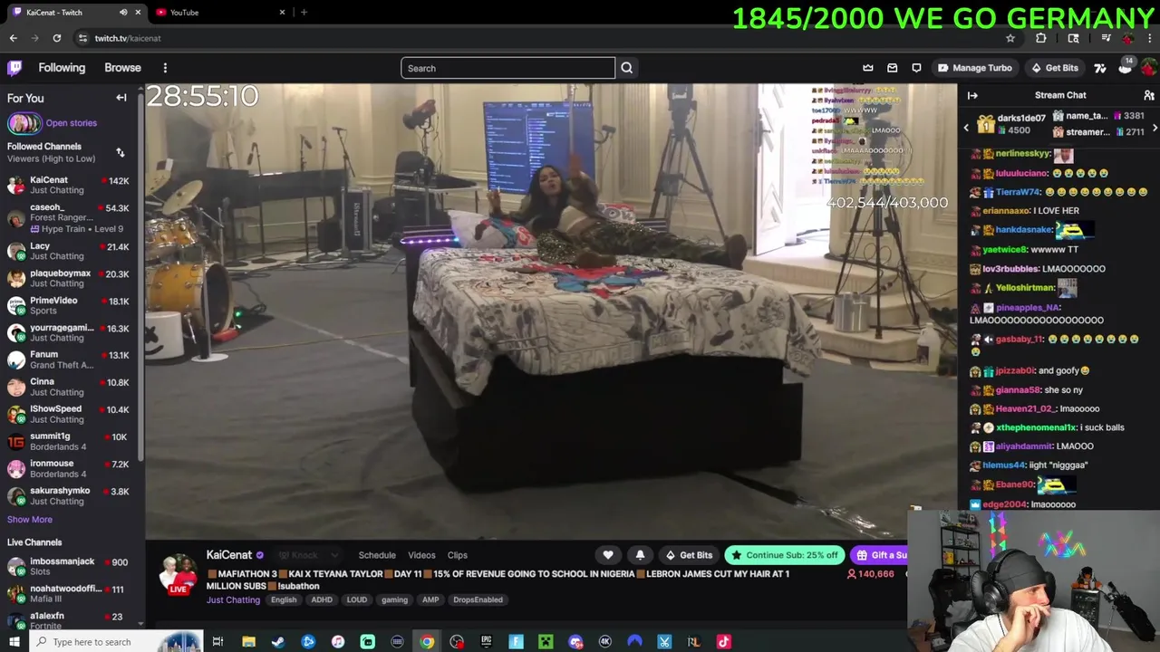Screen dimensions: 1160x652
Task: Open the Browse page
Action: tap(122, 68)
